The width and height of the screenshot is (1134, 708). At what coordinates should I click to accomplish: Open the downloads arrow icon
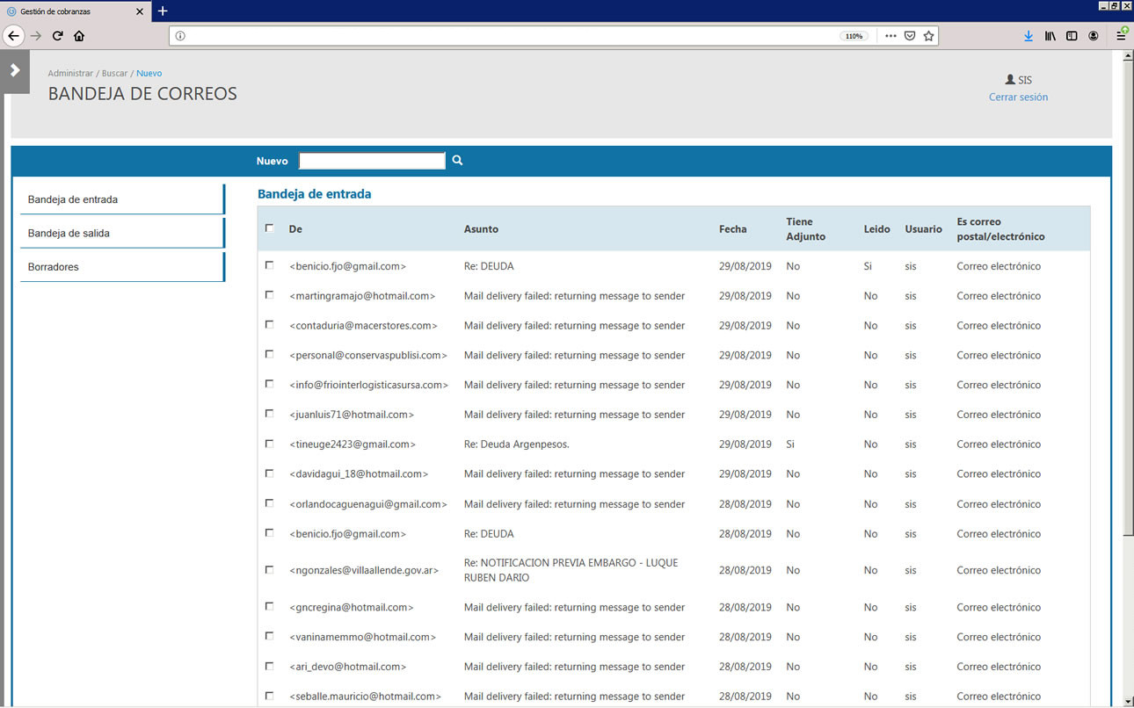[x=1029, y=36]
